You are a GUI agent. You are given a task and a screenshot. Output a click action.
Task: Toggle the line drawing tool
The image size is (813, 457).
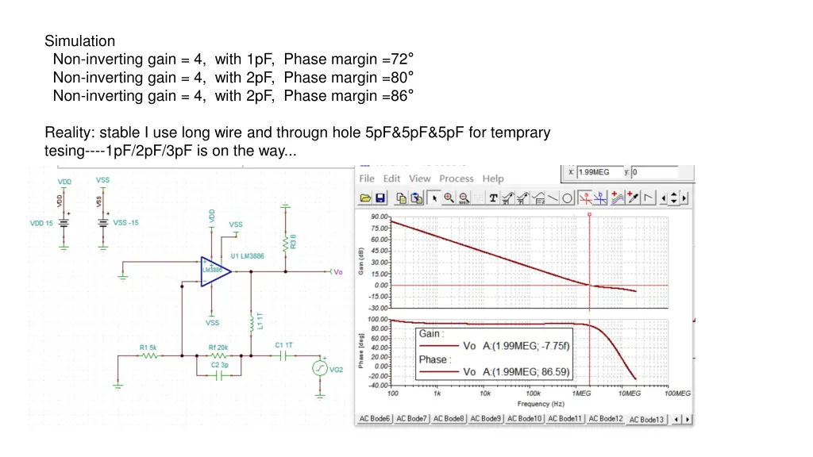[x=551, y=198]
